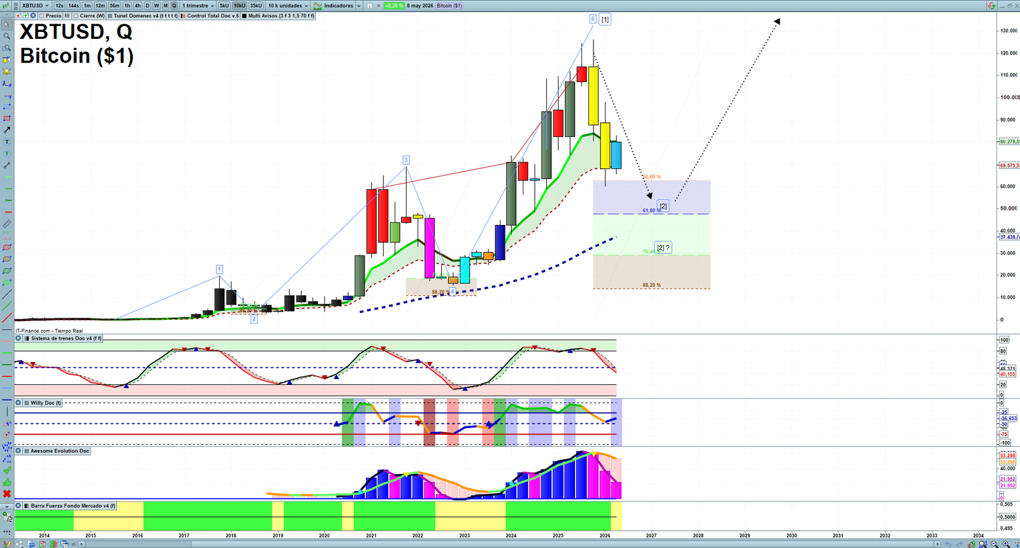Select the arrow cursor tool in left toolbar
The height and width of the screenshot is (548, 1020).
[6, 25]
